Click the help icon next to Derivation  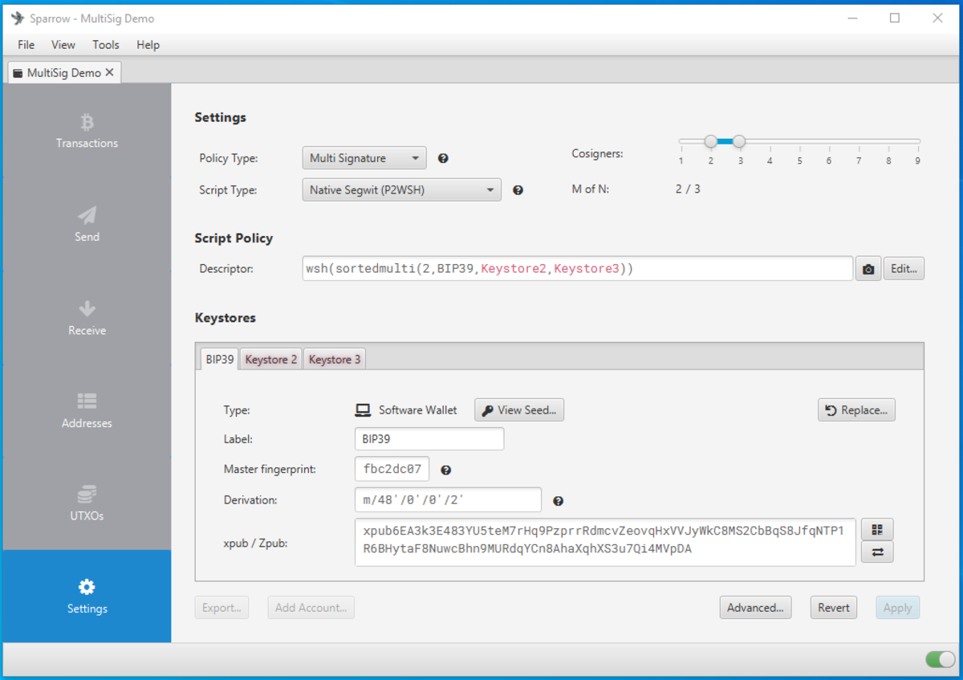(x=559, y=501)
